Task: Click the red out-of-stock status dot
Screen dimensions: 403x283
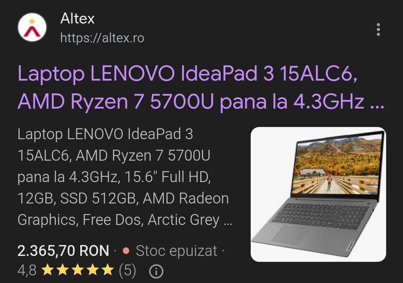Action: tap(126, 250)
